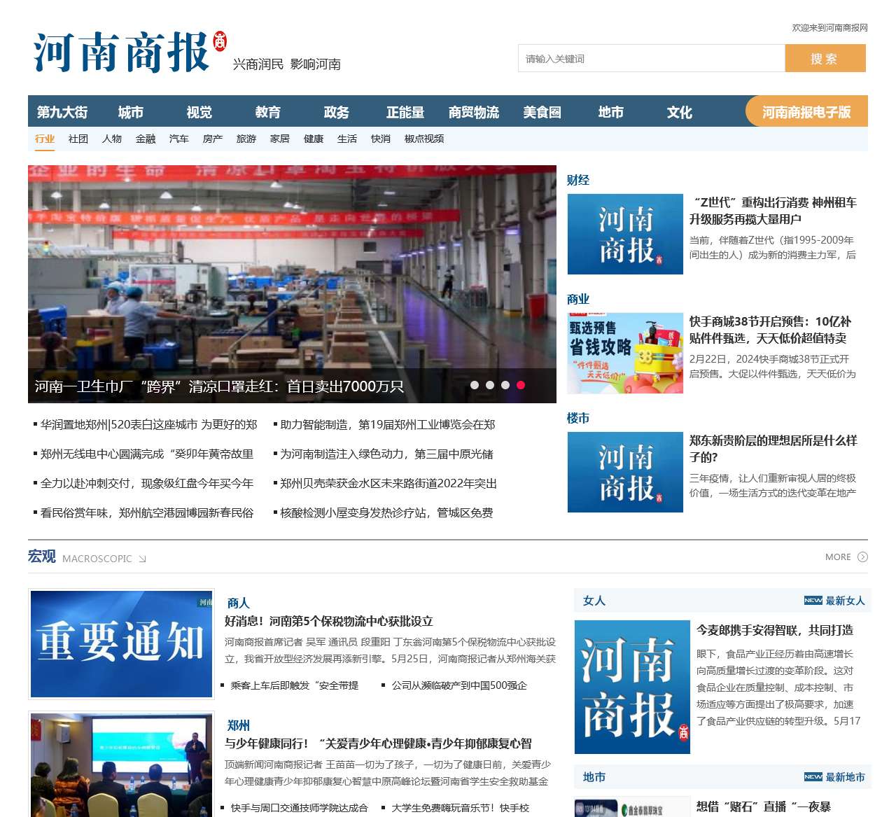
Task: Select the third carousel dot
Action: tap(505, 385)
